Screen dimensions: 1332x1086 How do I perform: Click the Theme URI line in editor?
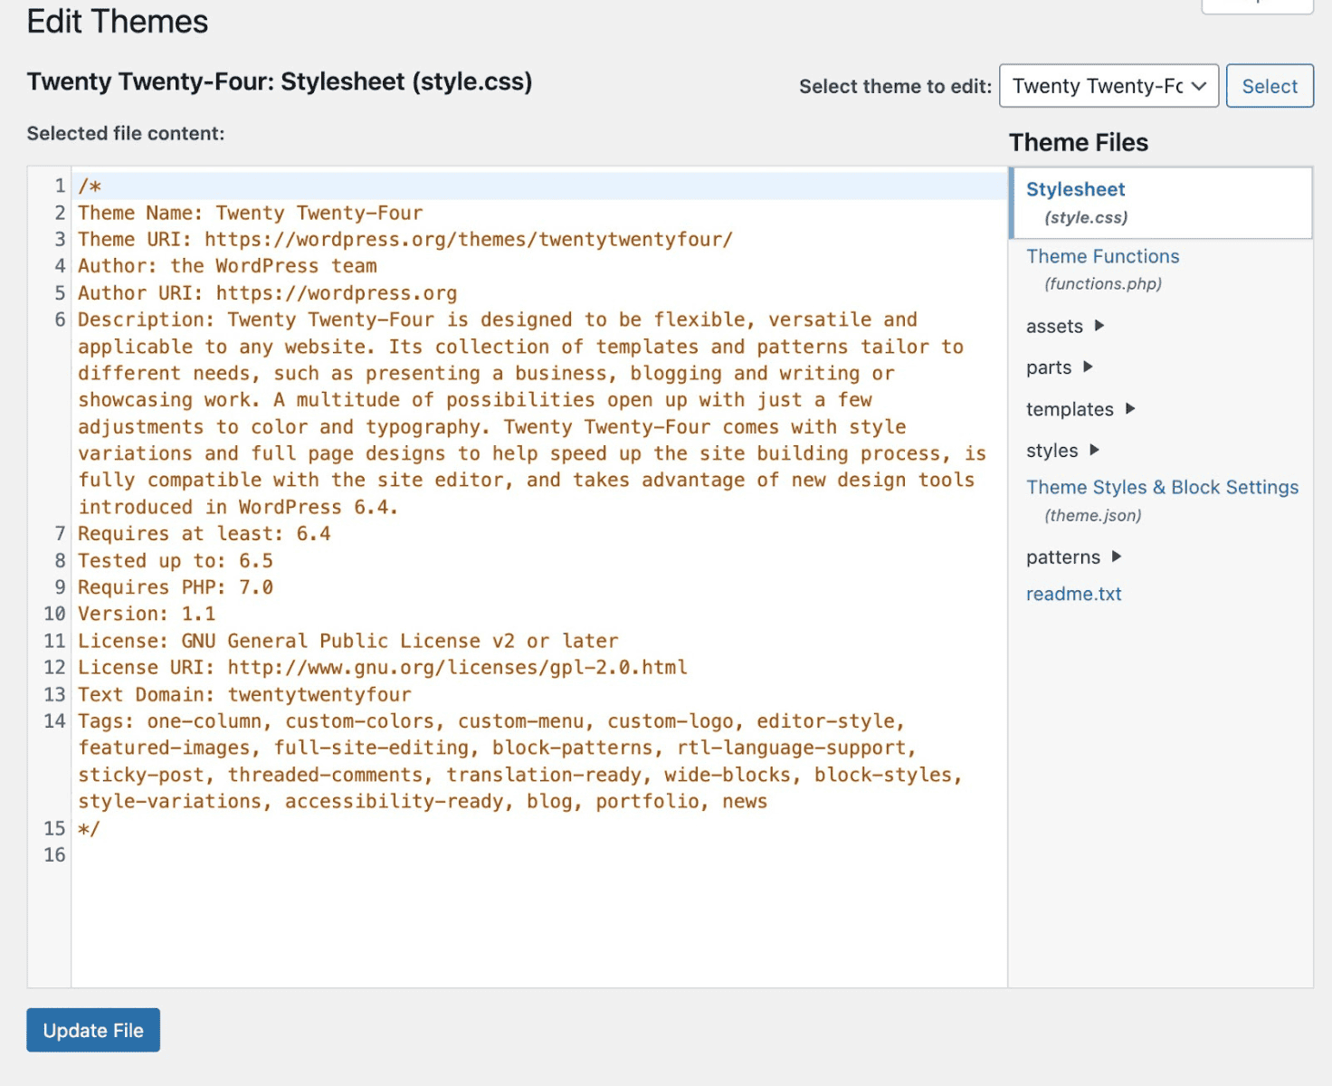click(x=404, y=240)
